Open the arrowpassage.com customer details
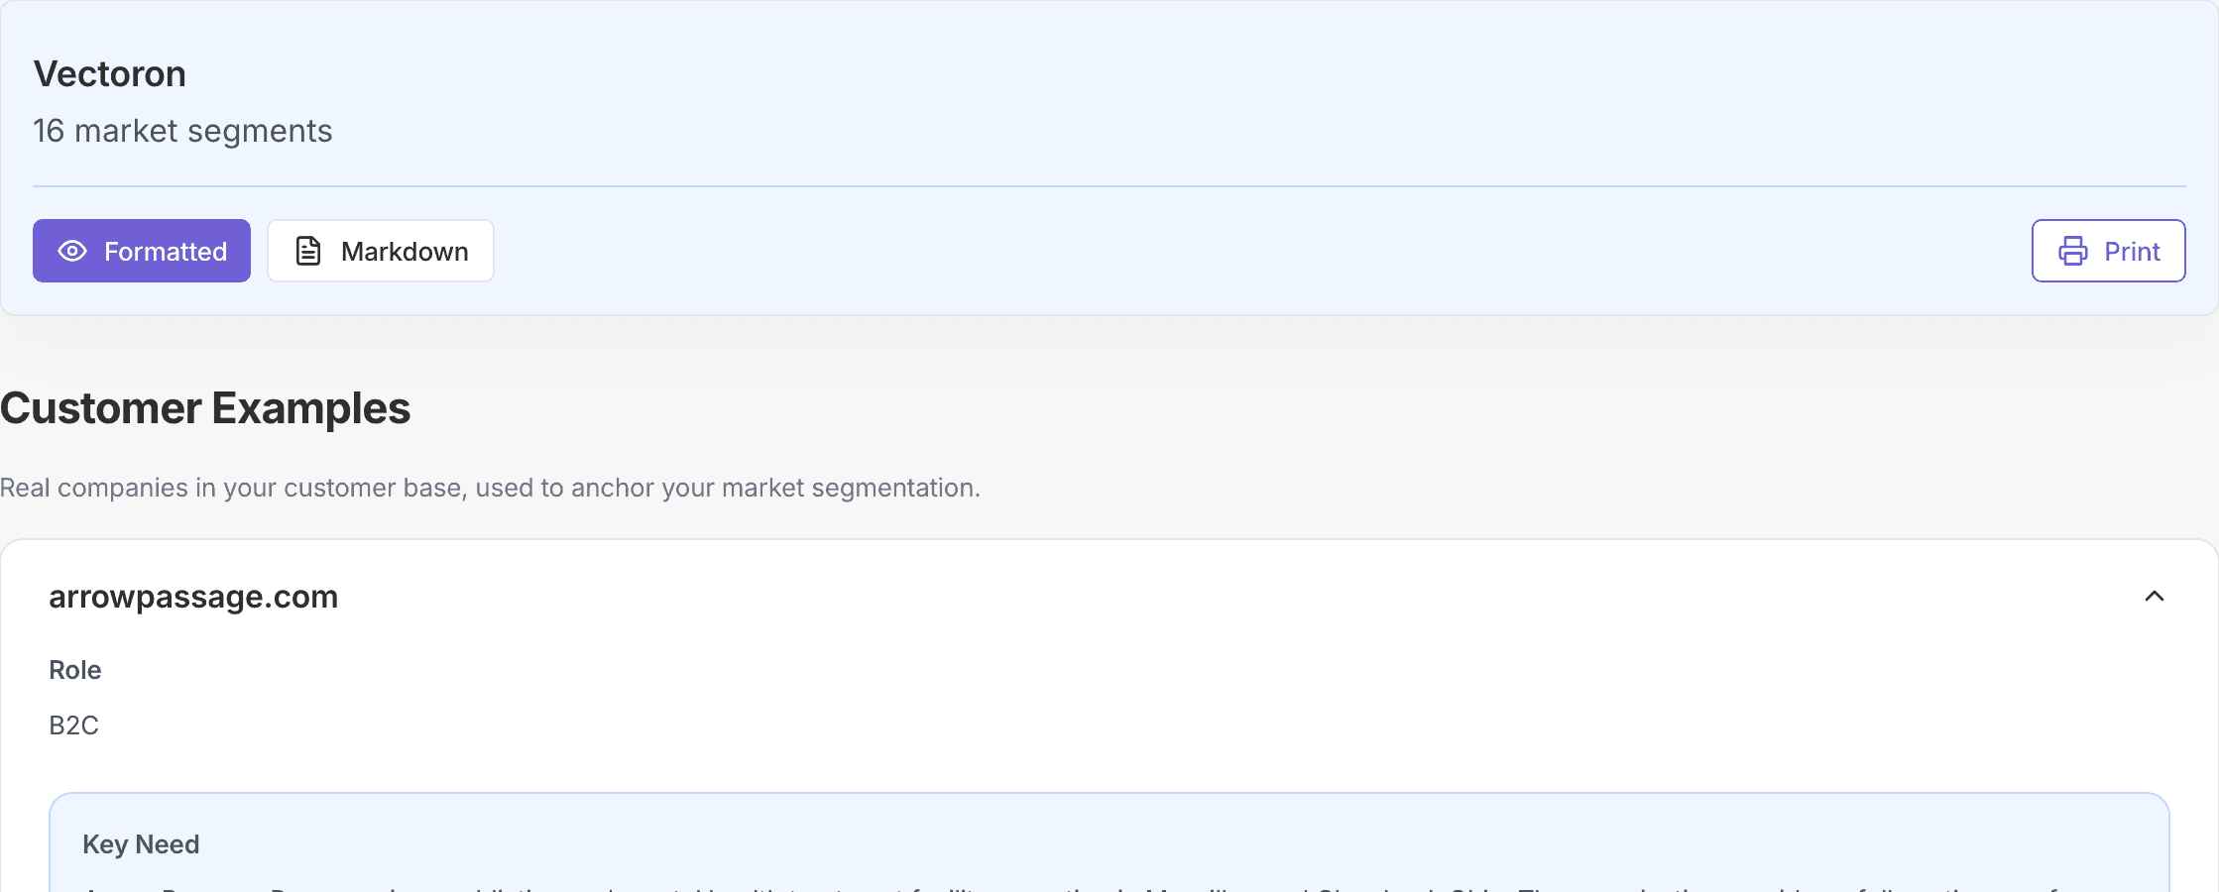The width and height of the screenshot is (2219, 892). click(194, 597)
